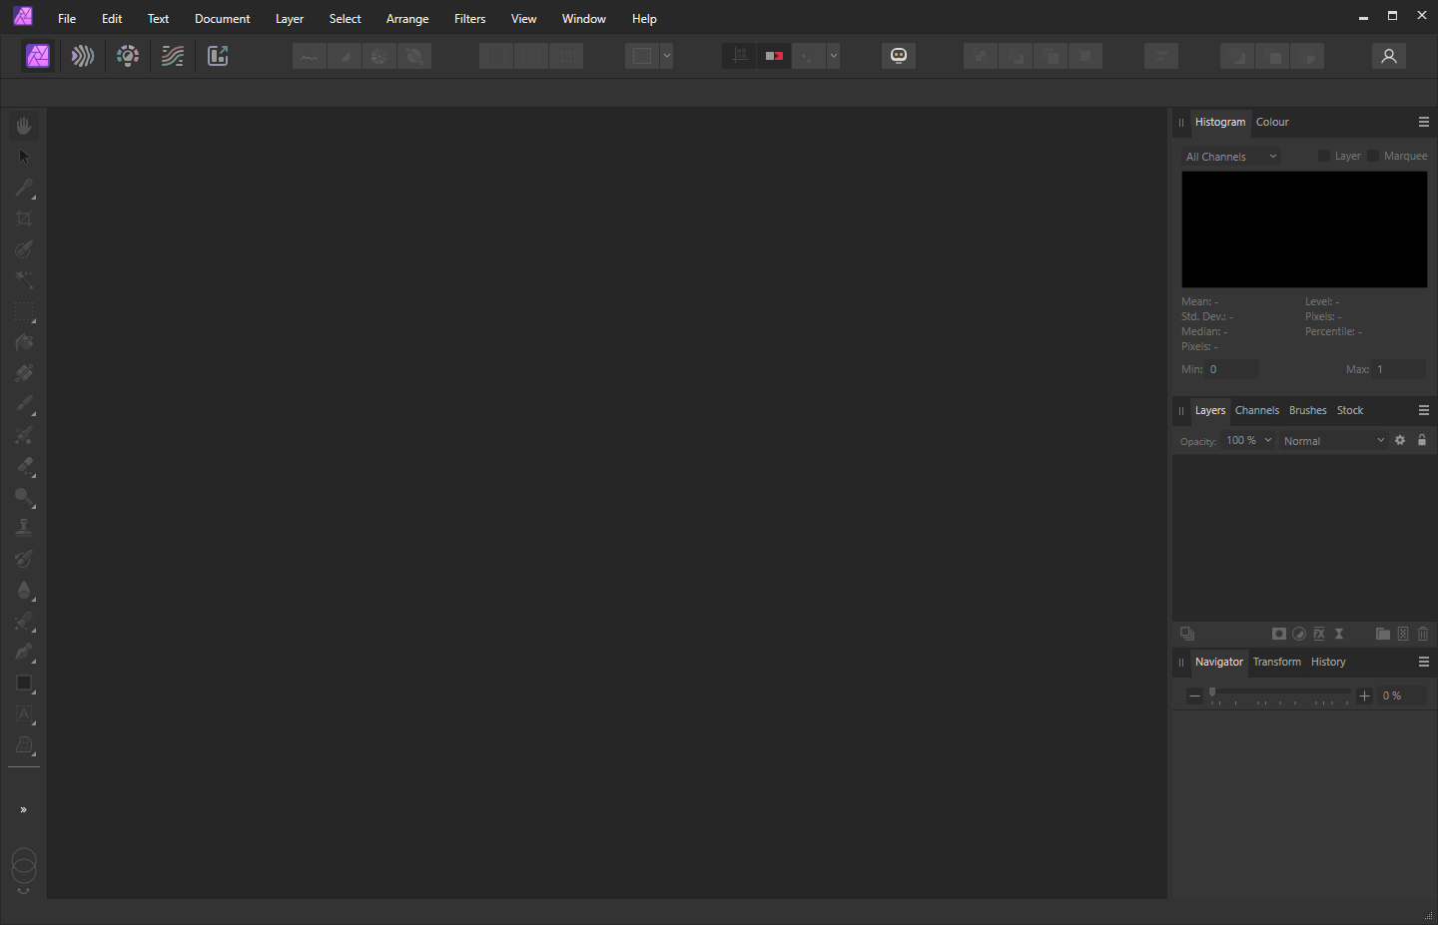Select the Hand view tool
1438x925 pixels.
tap(24, 125)
